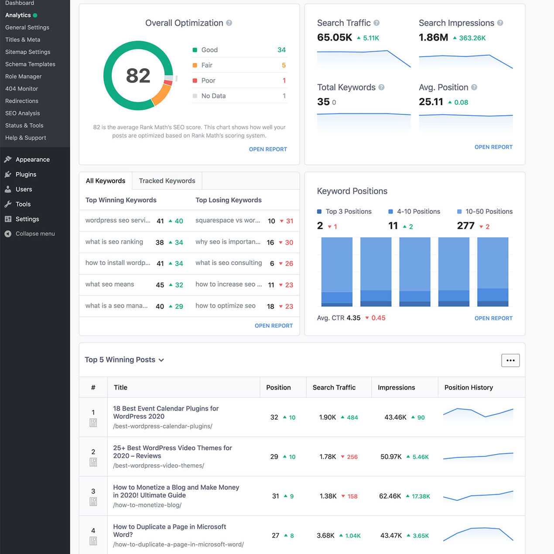Switch to the Tracked Keywords tab
The width and height of the screenshot is (554, 554).
point(167,181)
